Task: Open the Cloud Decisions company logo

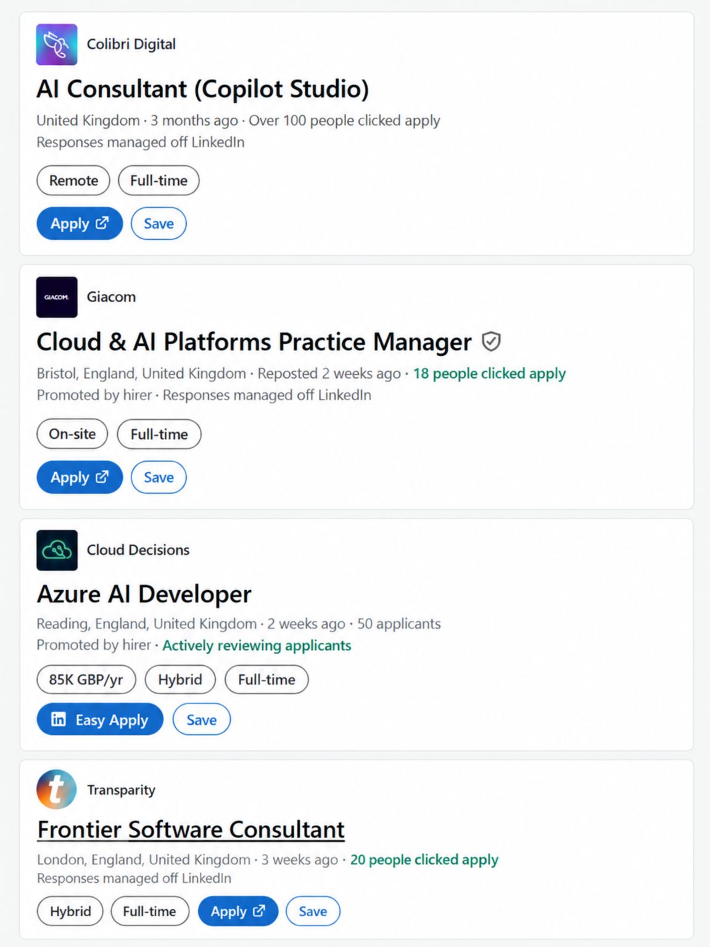Action: pyautogui.click(x=57, y=550)
